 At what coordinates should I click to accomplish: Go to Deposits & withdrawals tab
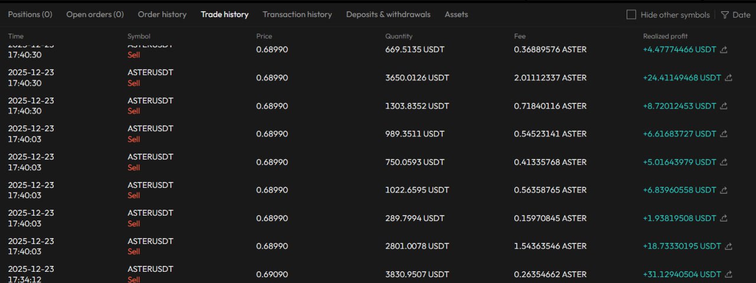(388, 14)
